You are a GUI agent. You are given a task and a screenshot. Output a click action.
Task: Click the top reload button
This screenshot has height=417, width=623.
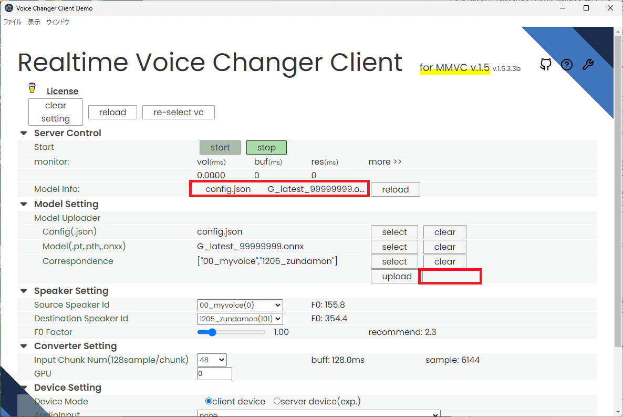click(x=112, y=112)
